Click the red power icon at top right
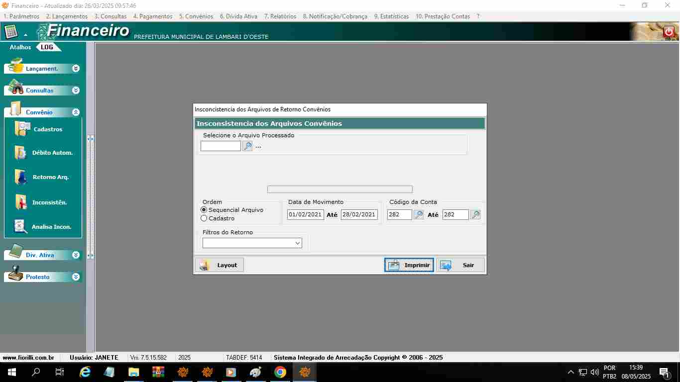This screenshot has width=680, height=382. (669, 32)
